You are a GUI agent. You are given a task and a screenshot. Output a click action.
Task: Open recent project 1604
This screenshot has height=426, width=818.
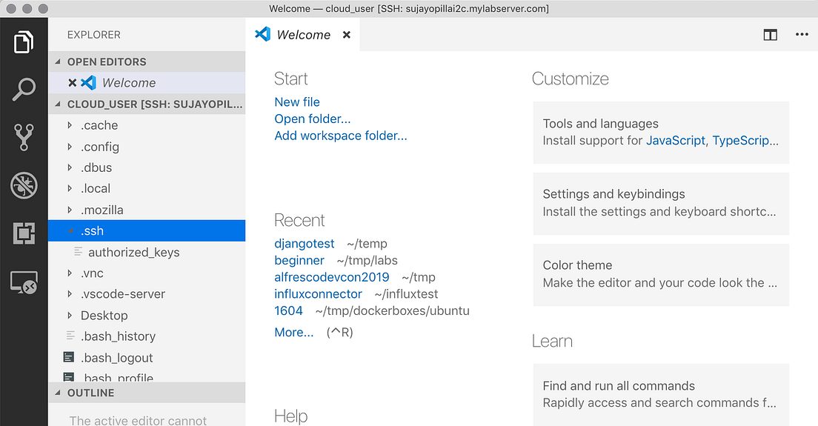click(288, 310)
